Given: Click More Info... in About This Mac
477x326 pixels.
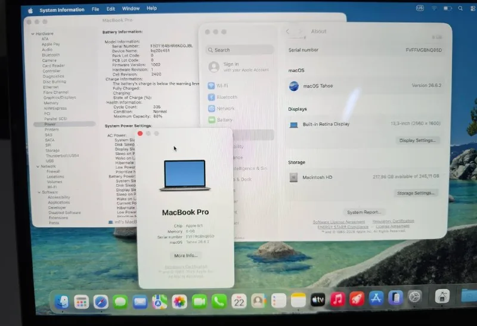Looking at the screenshot, I should click(x=186, y=256).
